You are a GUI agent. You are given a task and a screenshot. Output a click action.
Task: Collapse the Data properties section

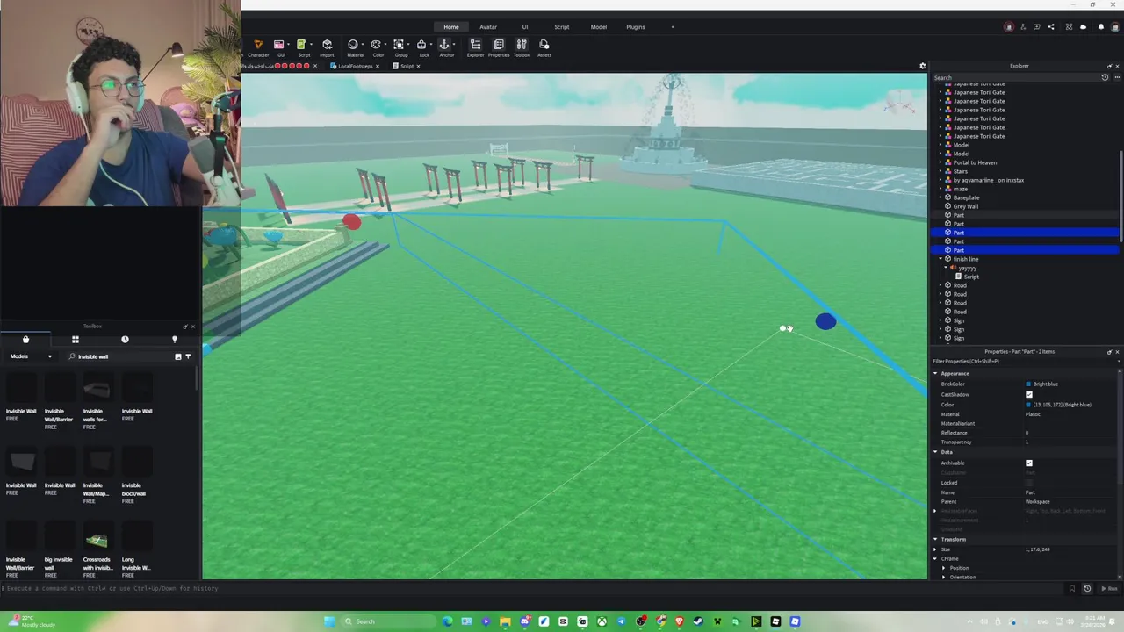935,452
